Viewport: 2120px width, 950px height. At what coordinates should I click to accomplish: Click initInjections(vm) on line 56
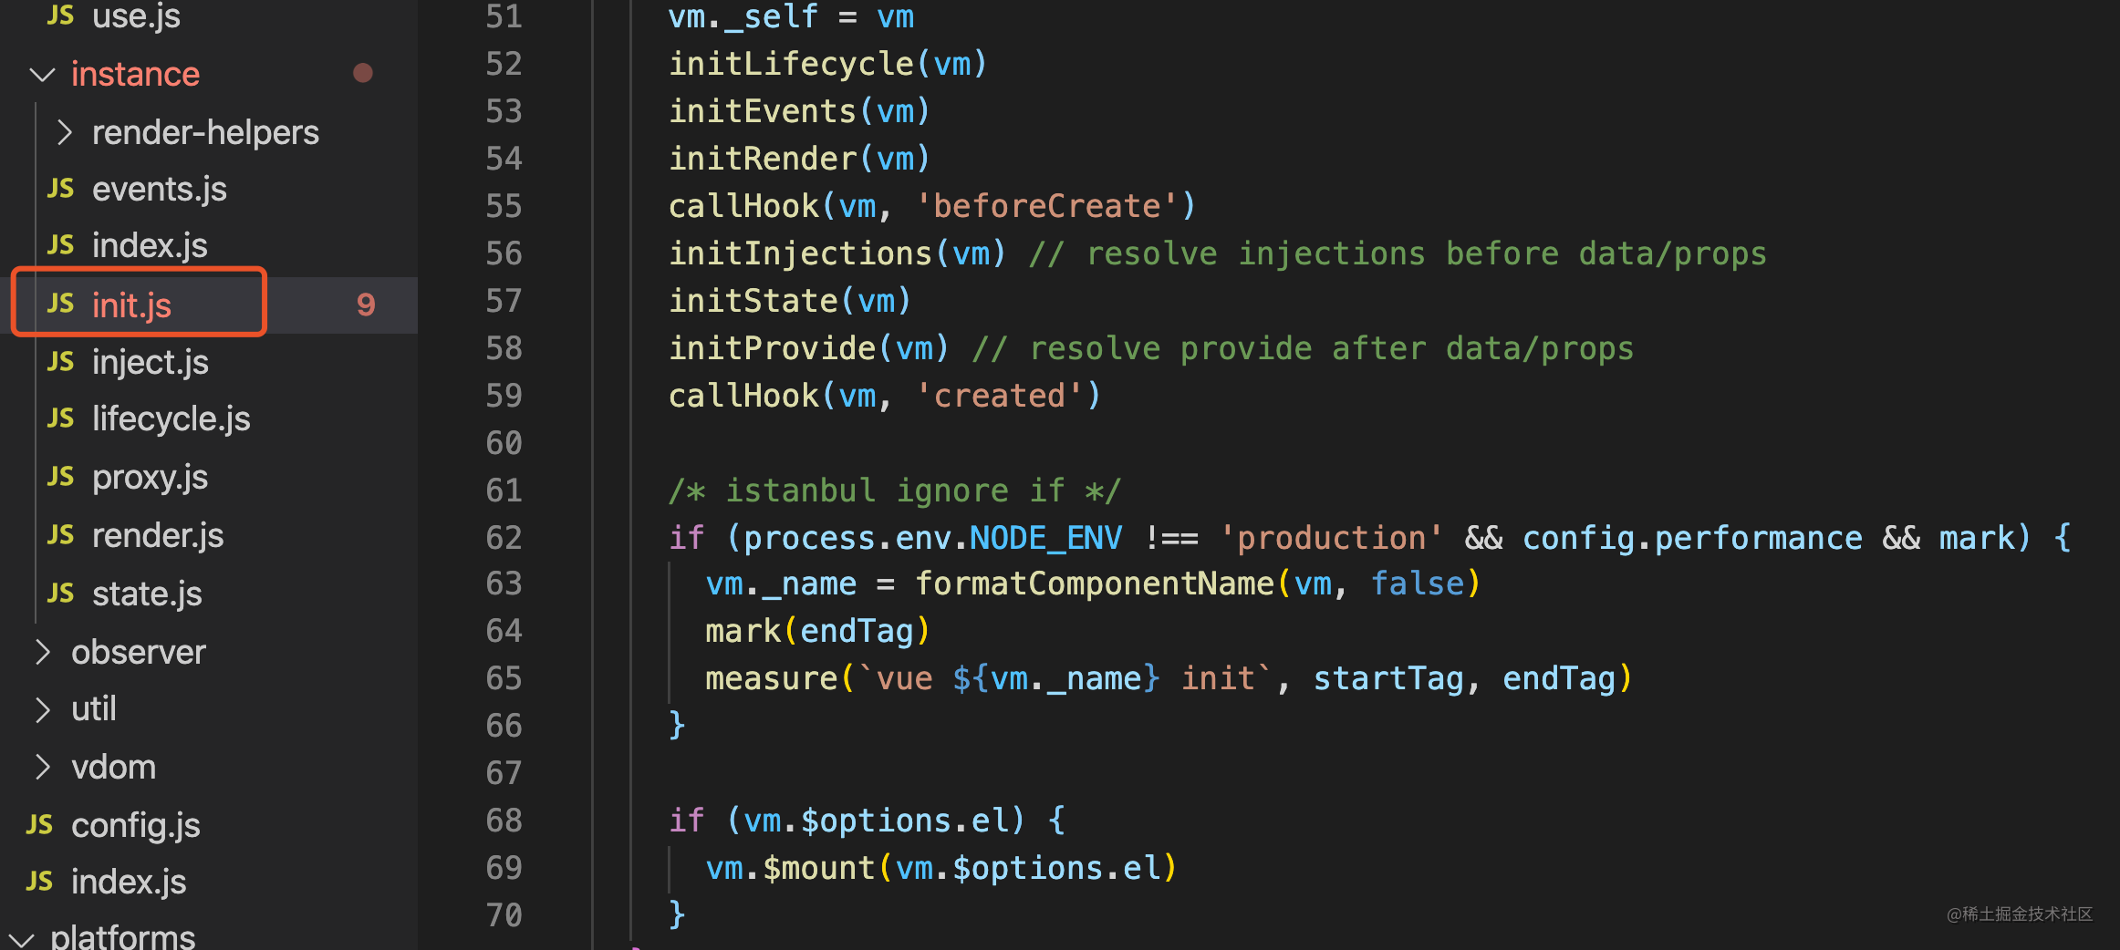pos(837,253)
